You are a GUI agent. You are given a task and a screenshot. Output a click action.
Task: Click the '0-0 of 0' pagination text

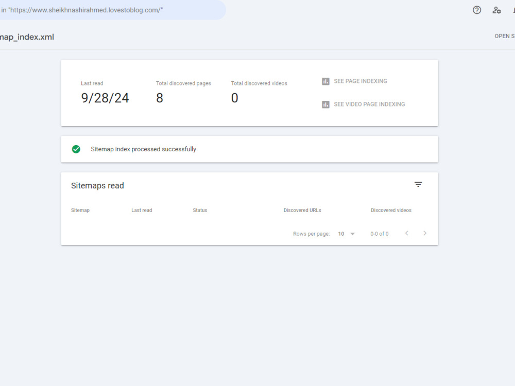point(380,234)
